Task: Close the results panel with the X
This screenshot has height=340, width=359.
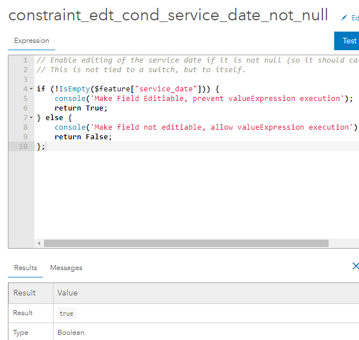Action: (x=355, y=266)
